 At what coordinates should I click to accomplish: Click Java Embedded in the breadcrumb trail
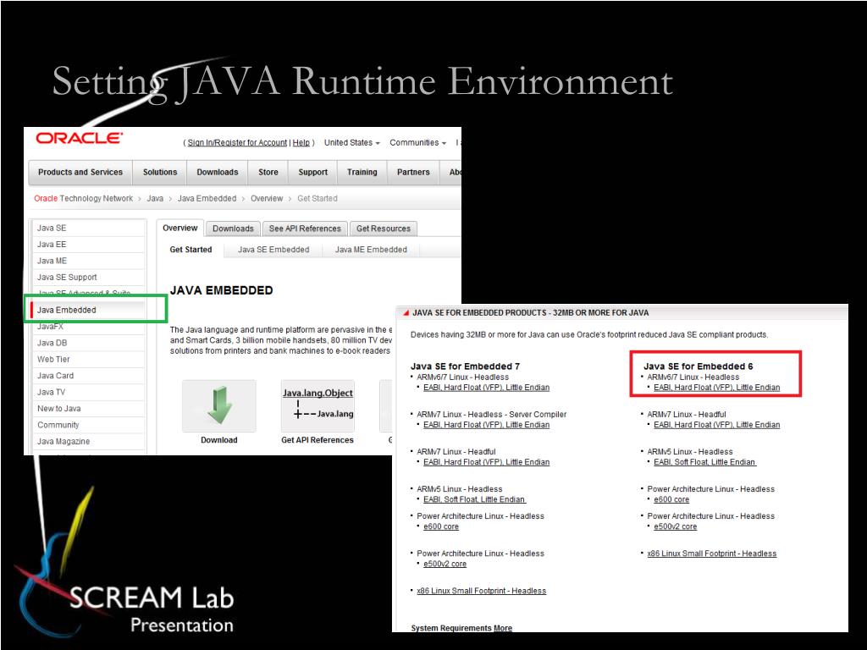tap(207, 198)
